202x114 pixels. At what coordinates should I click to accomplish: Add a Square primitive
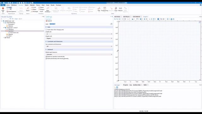coord(41,8)
